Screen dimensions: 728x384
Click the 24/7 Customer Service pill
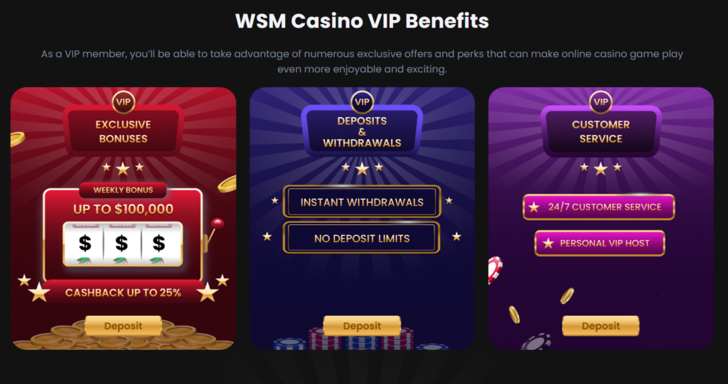pyautogui.click(x=599, y=207)
